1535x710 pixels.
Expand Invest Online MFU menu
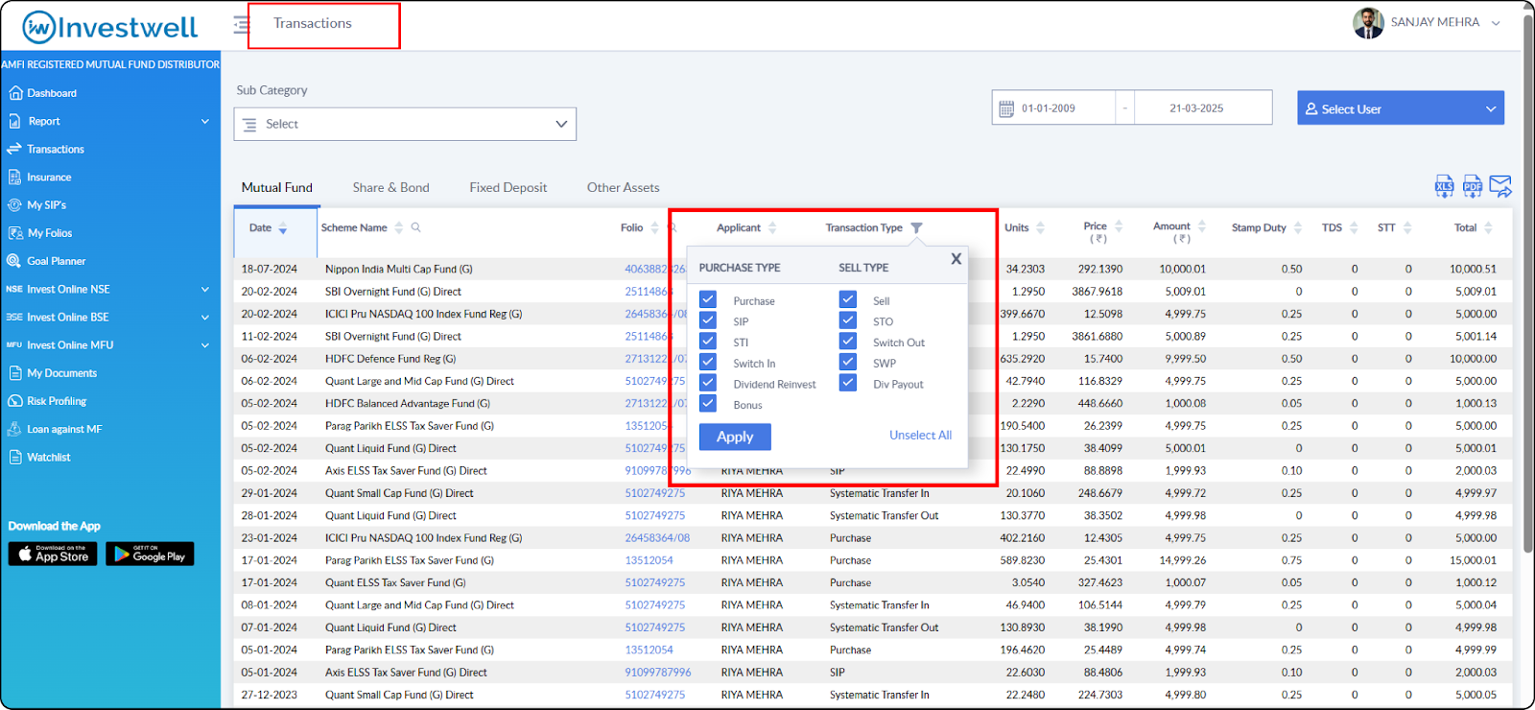[109, 344]
